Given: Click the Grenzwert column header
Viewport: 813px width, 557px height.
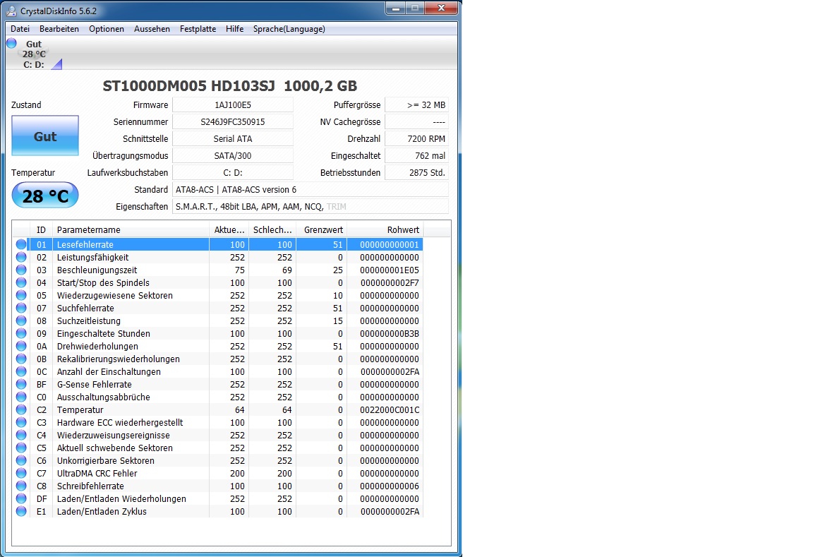Looking at the screenshot, I should point(323,229).
